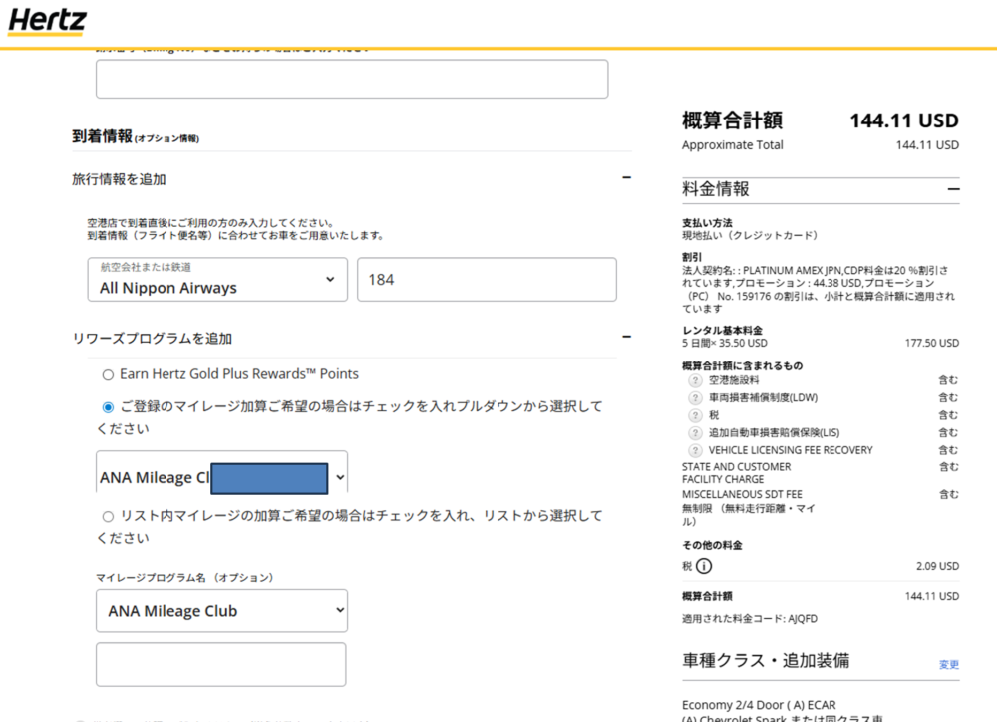Open the All Nippon Airways airline dropdown
This screenshot has height=722, width=997.
[217, 280]
